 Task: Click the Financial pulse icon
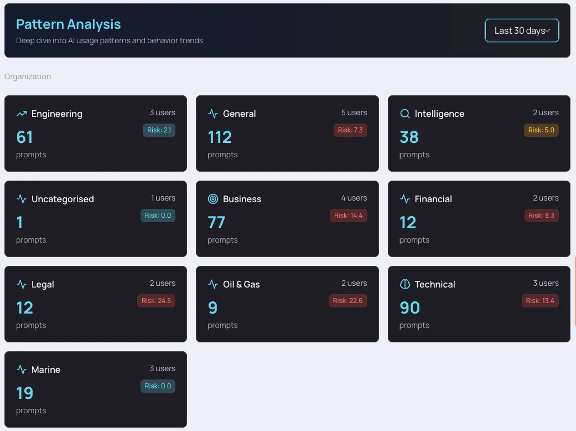coord(406,198)
